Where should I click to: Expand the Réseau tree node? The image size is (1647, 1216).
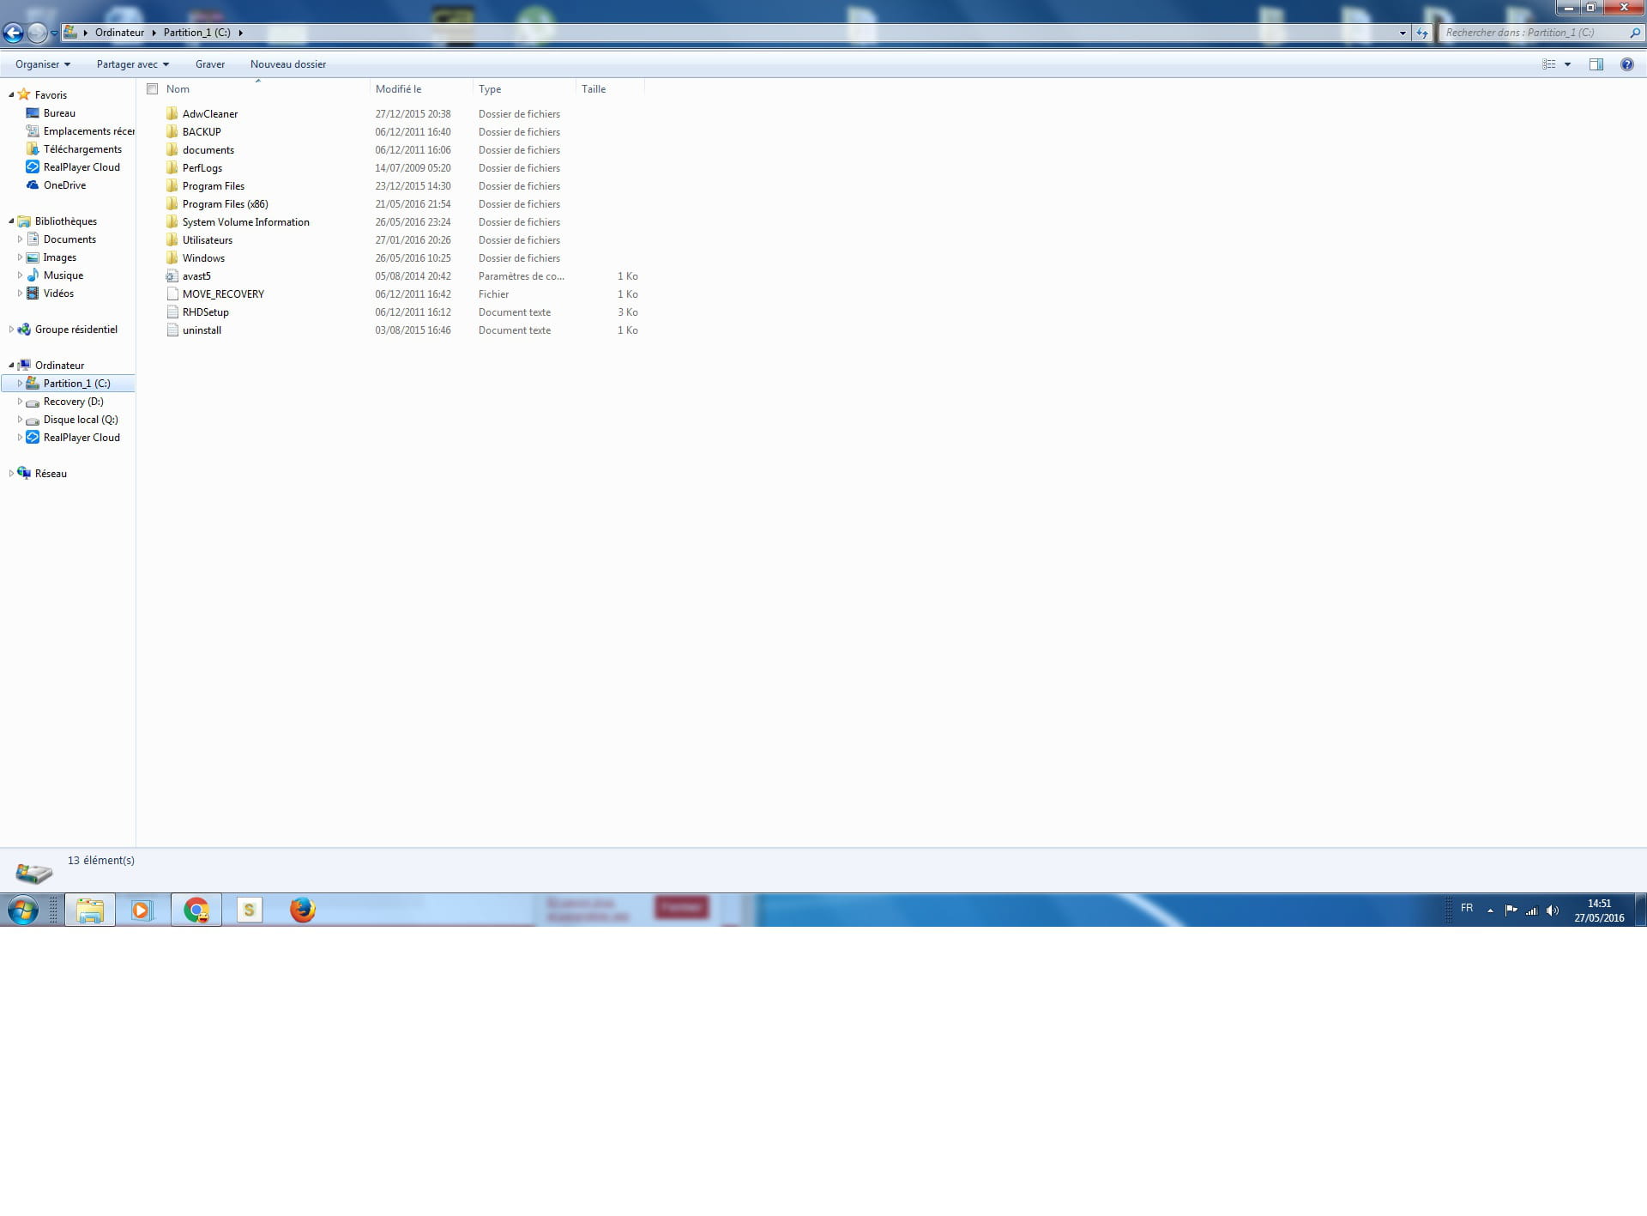click(x=11, y=474)
